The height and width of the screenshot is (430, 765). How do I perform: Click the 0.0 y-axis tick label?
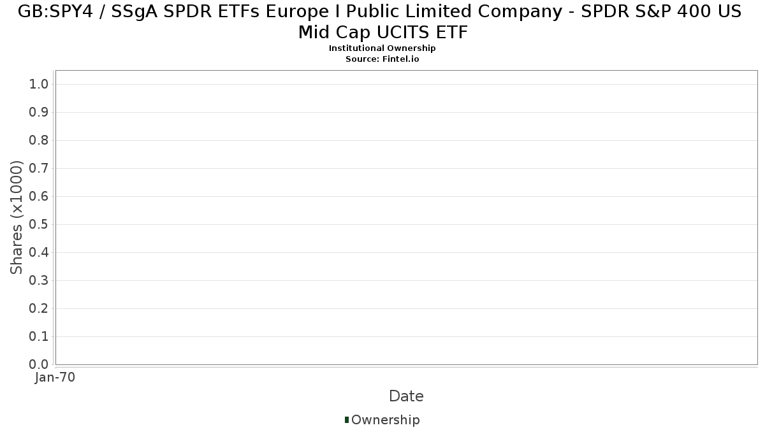(40, 364)
